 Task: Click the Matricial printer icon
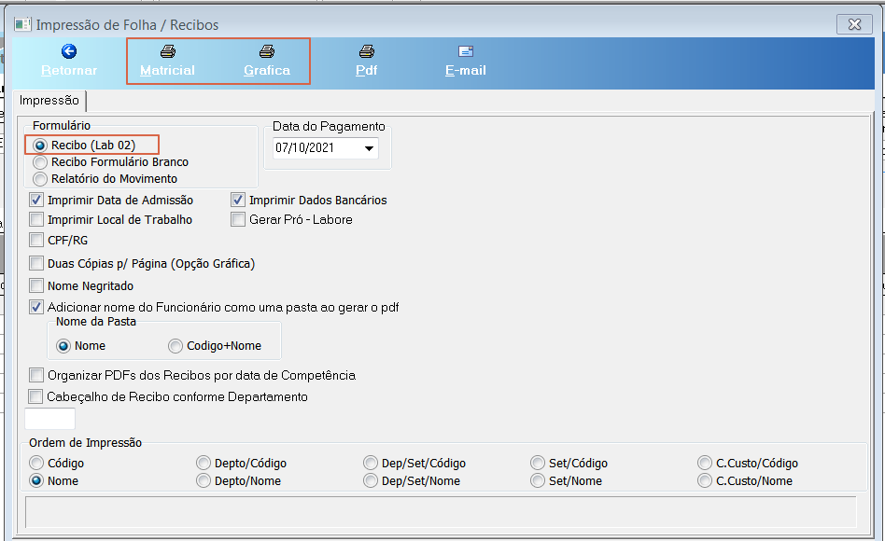(x=168, y=51)
